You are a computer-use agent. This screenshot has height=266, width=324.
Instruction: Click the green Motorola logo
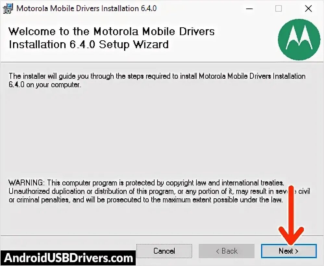[299, 39]
